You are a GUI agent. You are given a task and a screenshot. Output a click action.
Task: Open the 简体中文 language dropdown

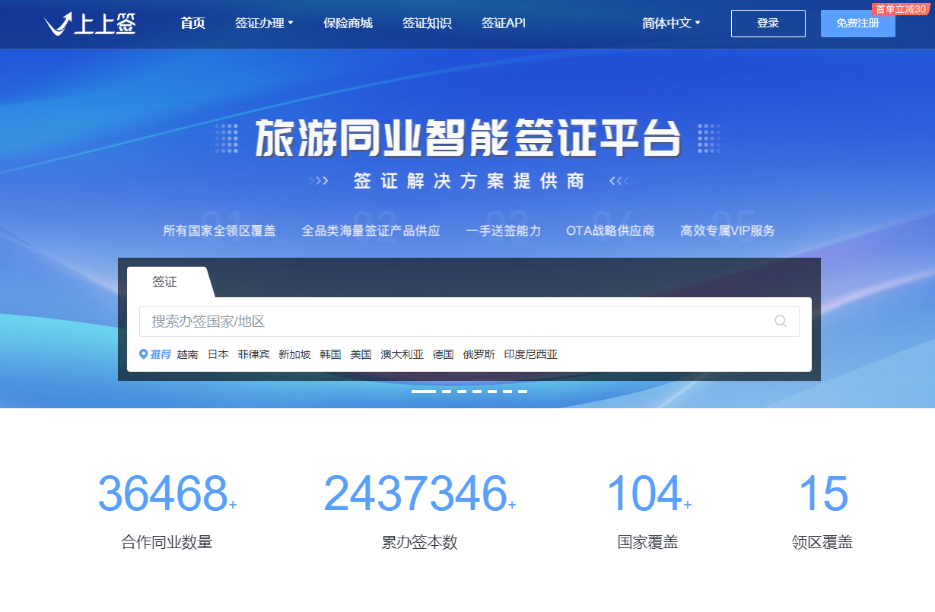point(671,23)
